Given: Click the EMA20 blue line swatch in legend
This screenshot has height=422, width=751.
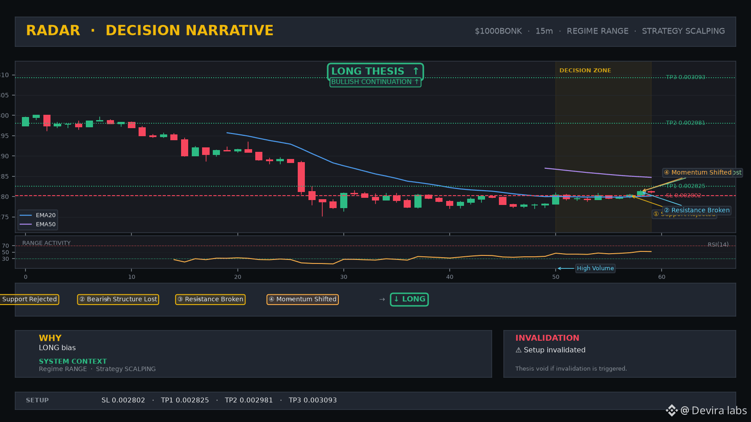Looking at the screenshot, I should [26, 215].
